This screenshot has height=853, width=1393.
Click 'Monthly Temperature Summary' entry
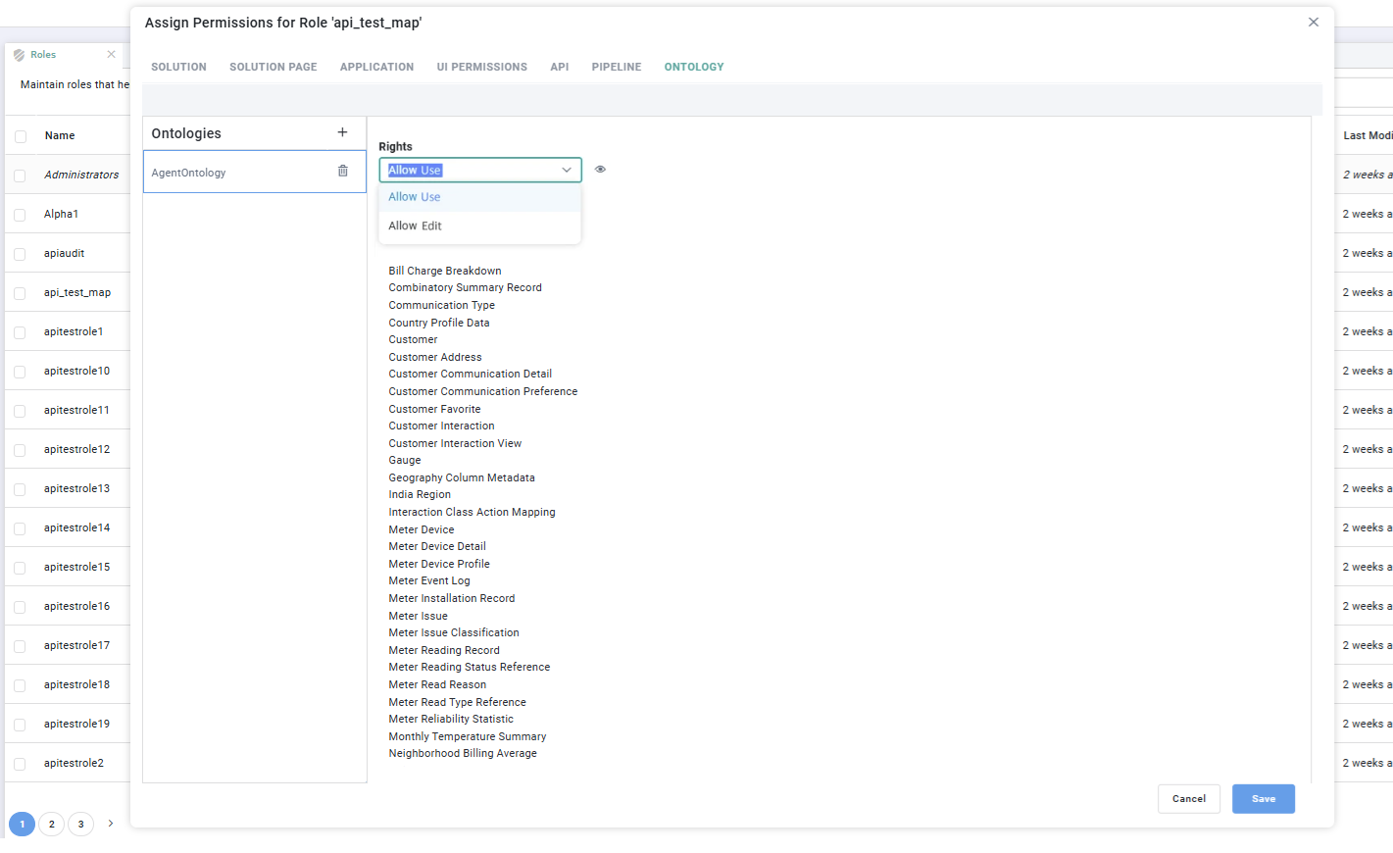(x=468, y=736)
